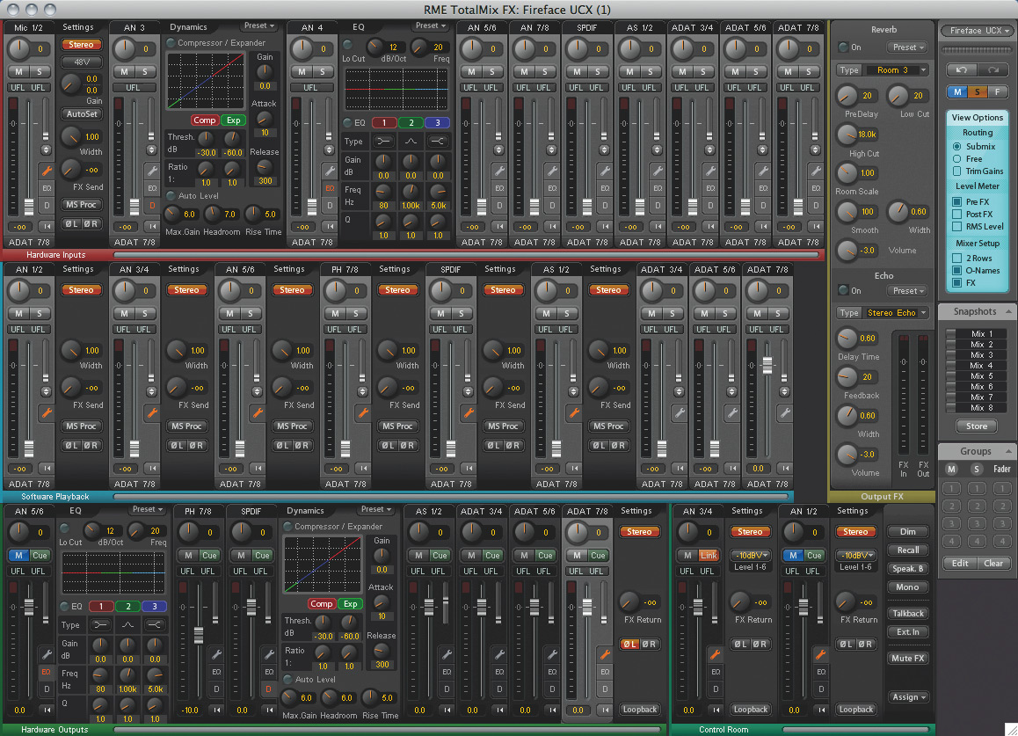
Task: Activate the Exp icon in the output Dynamics panel
Action: click(x=350, y=604)
